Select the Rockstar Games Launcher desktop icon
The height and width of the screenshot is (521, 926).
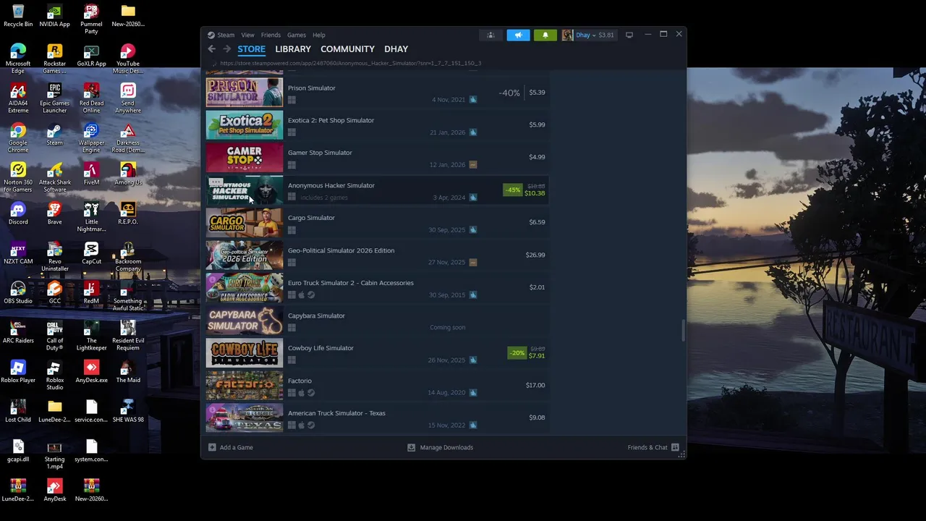click(55, 59)
